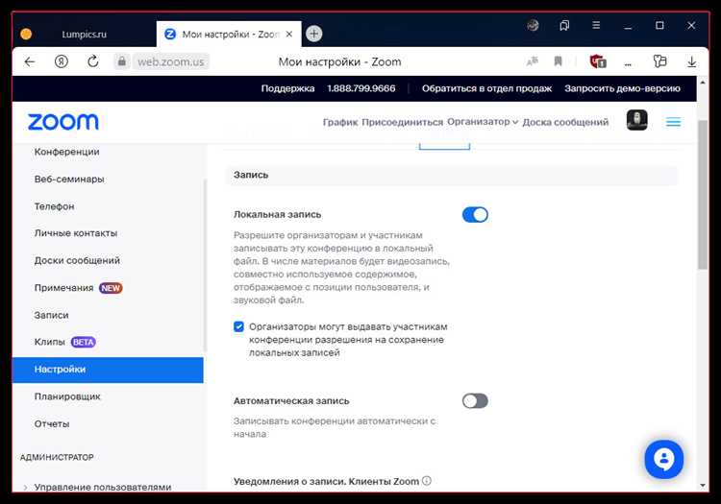Bookmark this page with the bookmark icon
721x504 pixels.
click(559, 61)
